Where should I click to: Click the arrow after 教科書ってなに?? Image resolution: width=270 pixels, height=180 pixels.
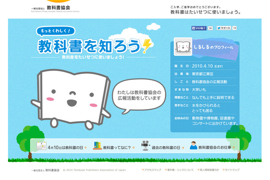[133, 147]
